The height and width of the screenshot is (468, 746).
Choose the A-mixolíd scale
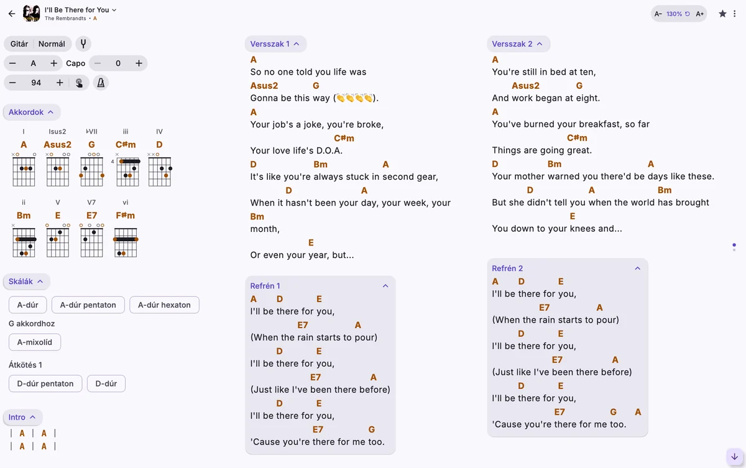tap(35, 342)
